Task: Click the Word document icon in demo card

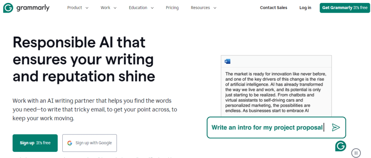Action: tap(228, 61)
